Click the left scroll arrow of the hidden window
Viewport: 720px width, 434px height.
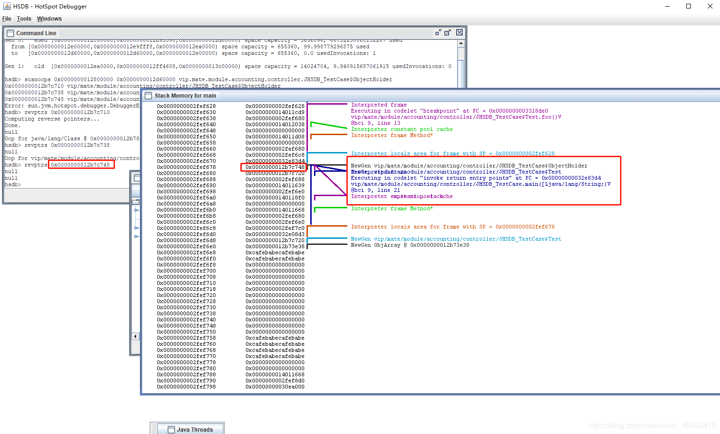click(x=136, y=336)
